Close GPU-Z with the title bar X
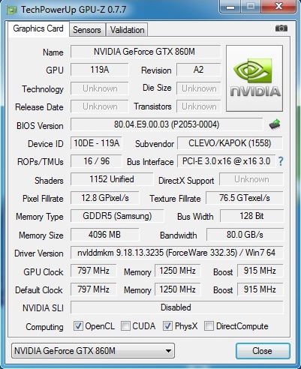Viewport: 301px width, 369px height. [278, 6]
